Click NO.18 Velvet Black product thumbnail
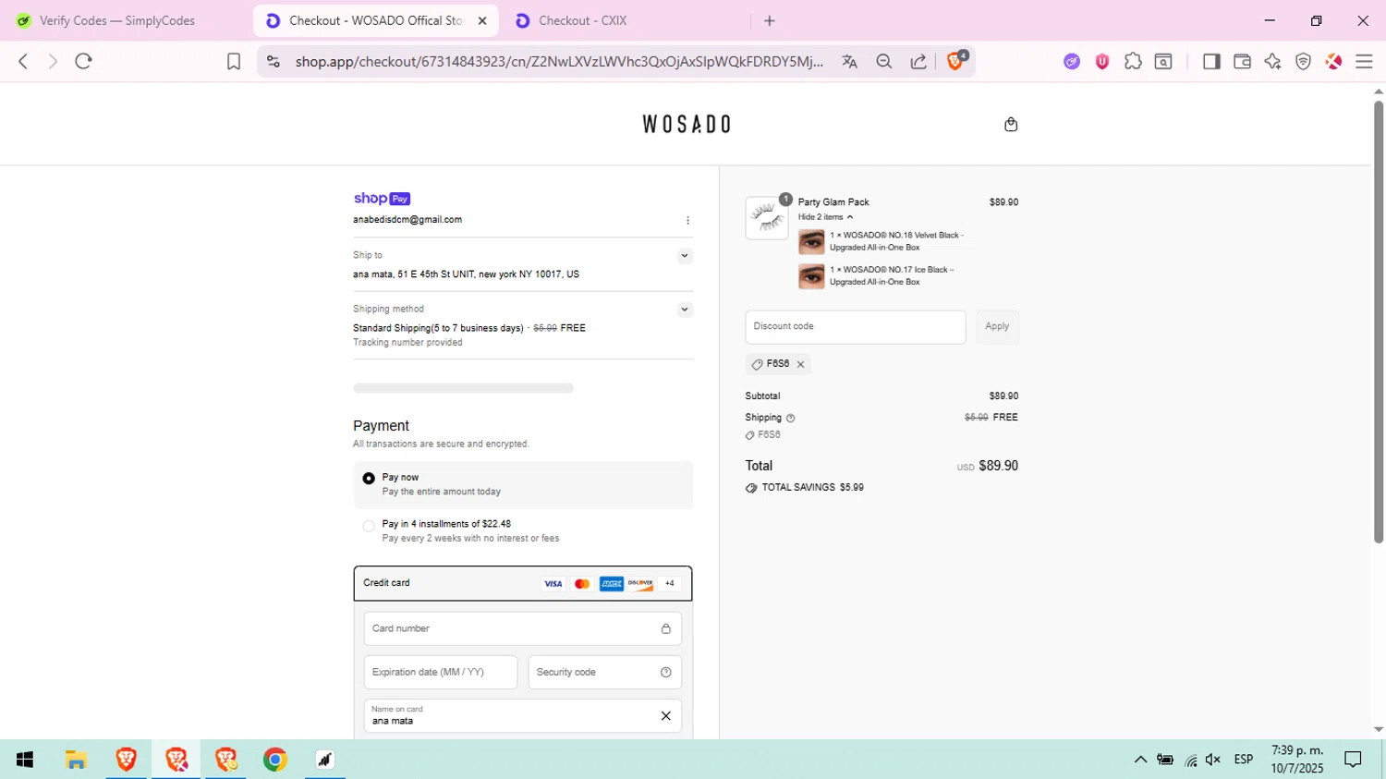Viewport: 1386px width, 779px height. (x=811, y=242)
